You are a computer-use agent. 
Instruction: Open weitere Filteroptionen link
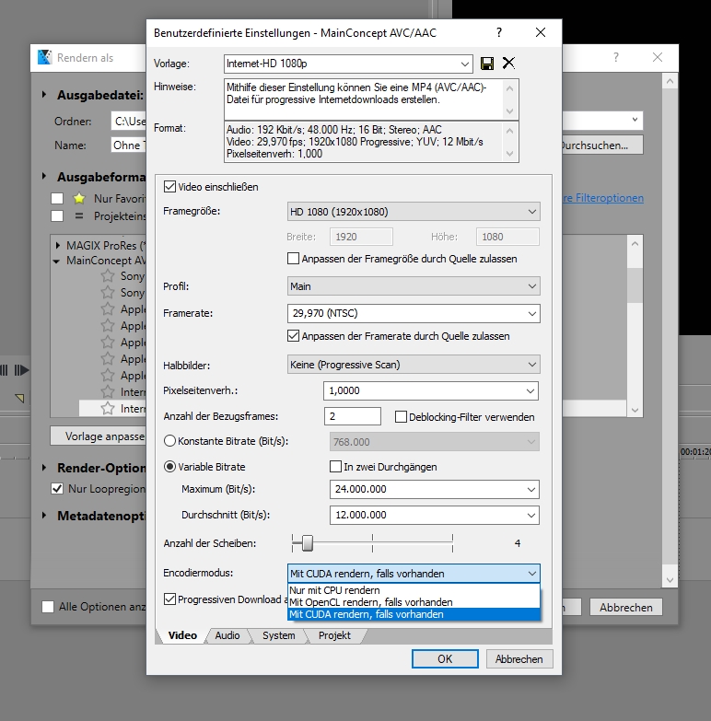pyautogui.click(x=603, y=198)
